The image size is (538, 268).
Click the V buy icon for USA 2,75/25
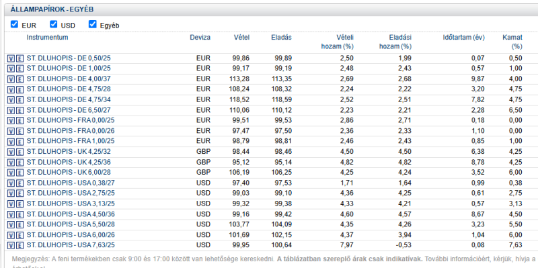pyautogui.click(x=11, y=193)
